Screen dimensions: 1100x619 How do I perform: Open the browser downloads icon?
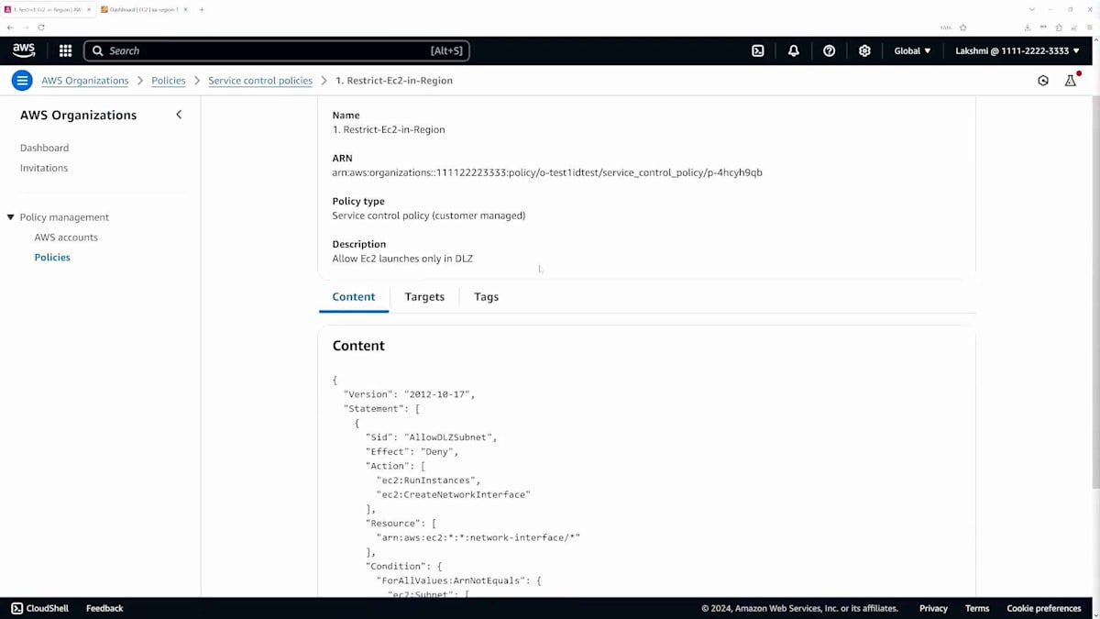1027,28
